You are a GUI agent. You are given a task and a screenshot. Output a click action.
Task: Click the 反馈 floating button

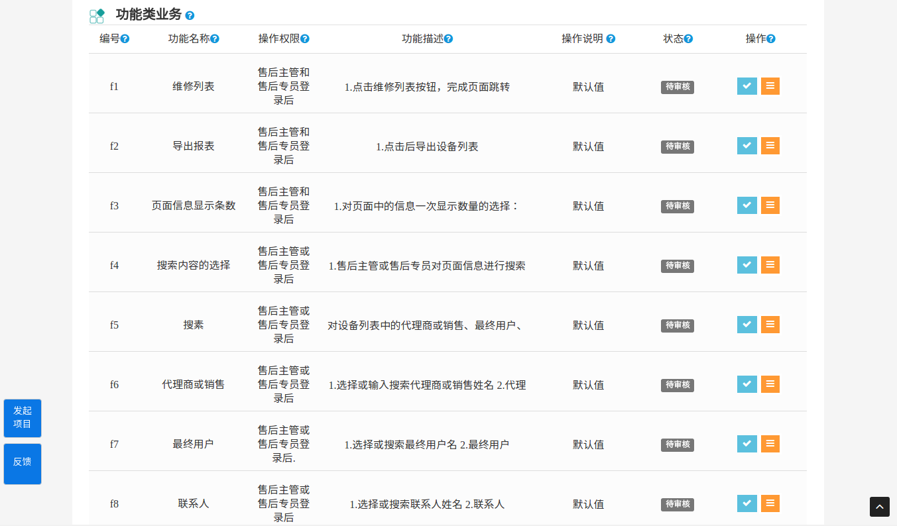click(x=23, y=464)
